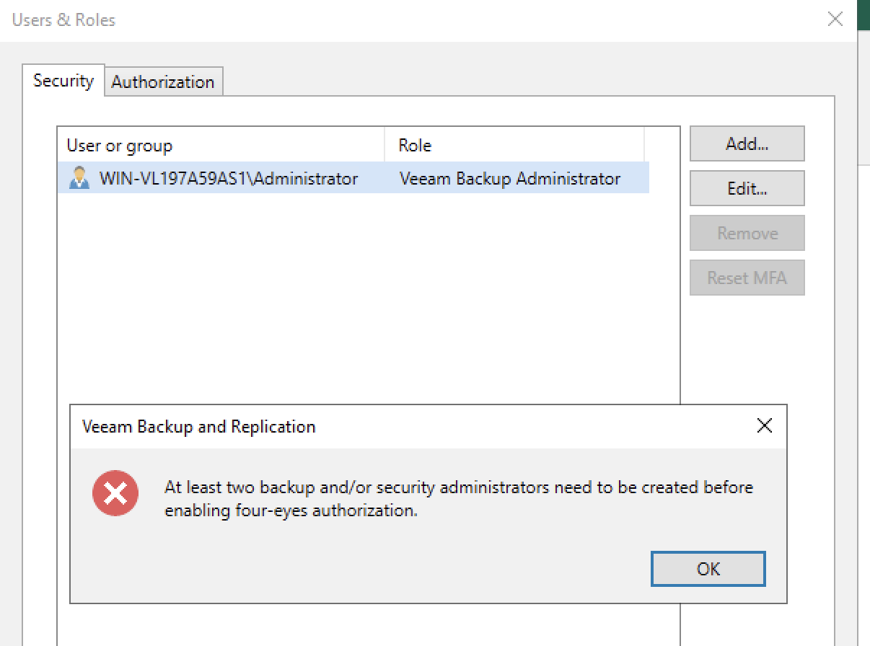This screenshot has height=646, width=870.
Task: Sort by User or group column header
Action: pos(221,146)
